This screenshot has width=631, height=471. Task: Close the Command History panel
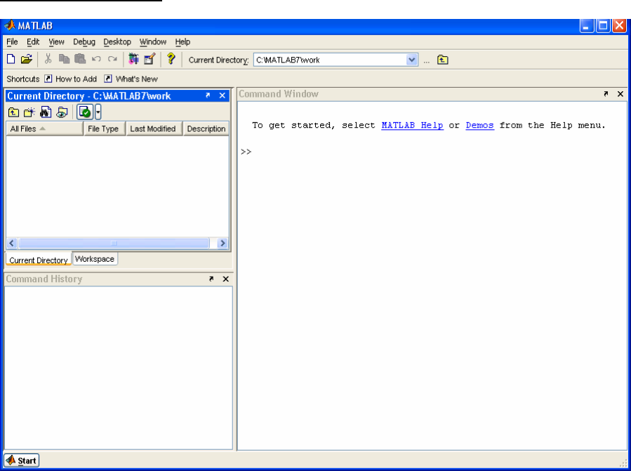pyautogui.click(x=226, y=279)
